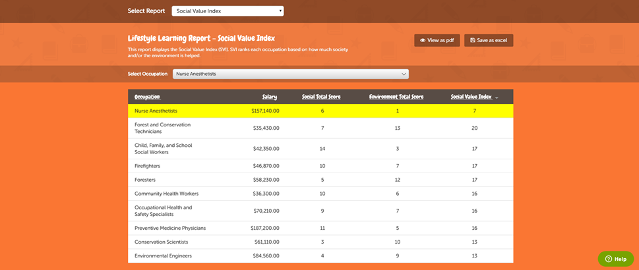
Task: Open the Select Report dropdown
Action: pyautogui.click(x=228, y=11)
